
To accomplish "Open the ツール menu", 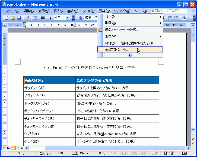I will click(88, 11).
